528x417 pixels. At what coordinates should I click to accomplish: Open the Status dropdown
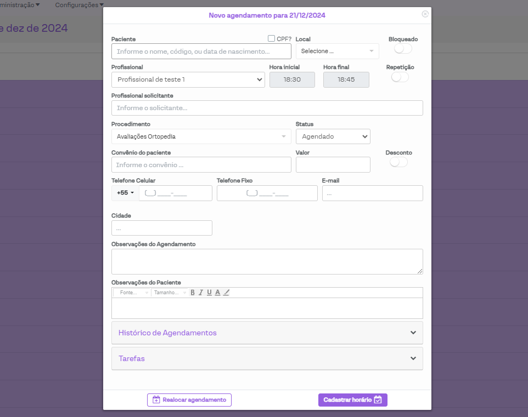[333, 136]
